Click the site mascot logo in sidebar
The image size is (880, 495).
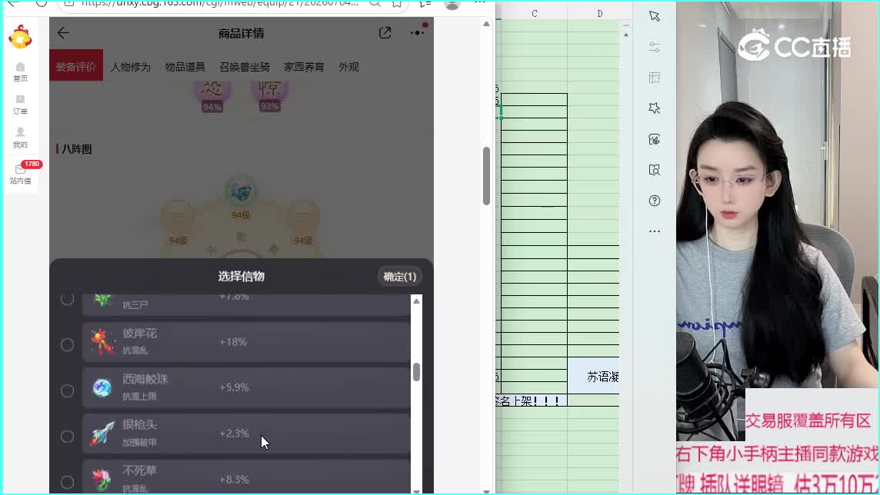click(20, 37)
